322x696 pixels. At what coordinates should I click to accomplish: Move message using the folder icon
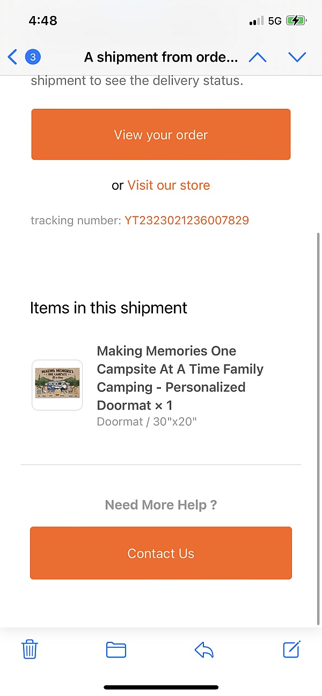pyautogui.click(x=116, y=650)
